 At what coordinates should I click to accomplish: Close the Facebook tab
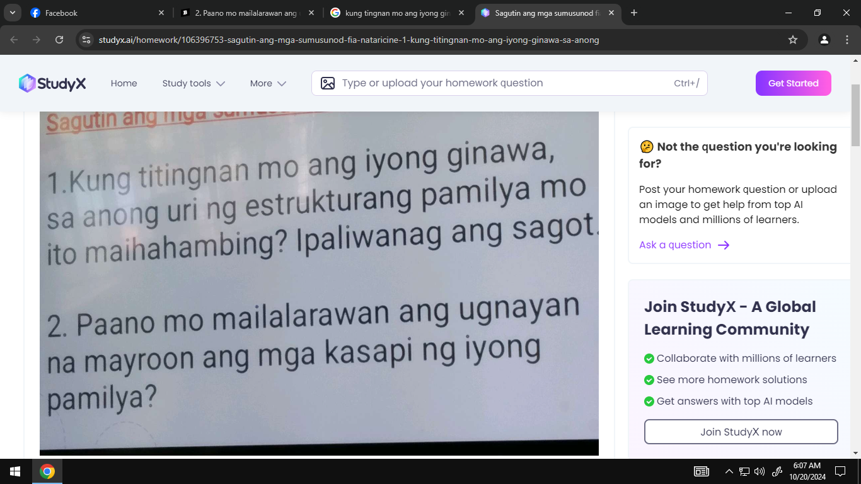point(161,13)
